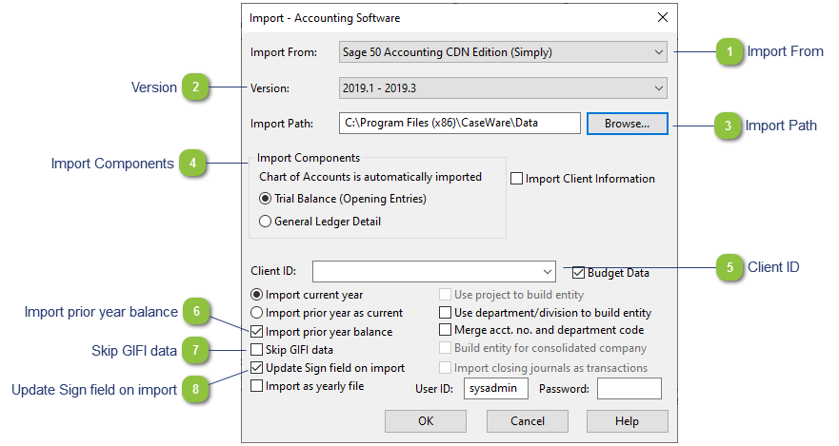Click green callout badge number 8
The image size is (839, 446).
195,389
